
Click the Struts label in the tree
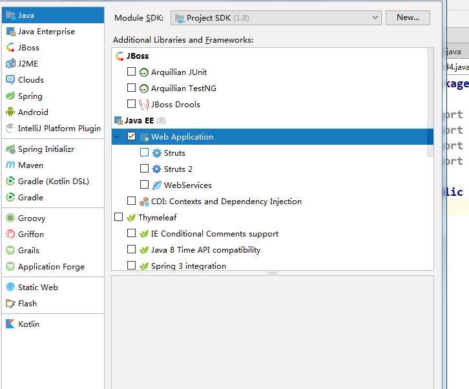click(x=174, y=153)
